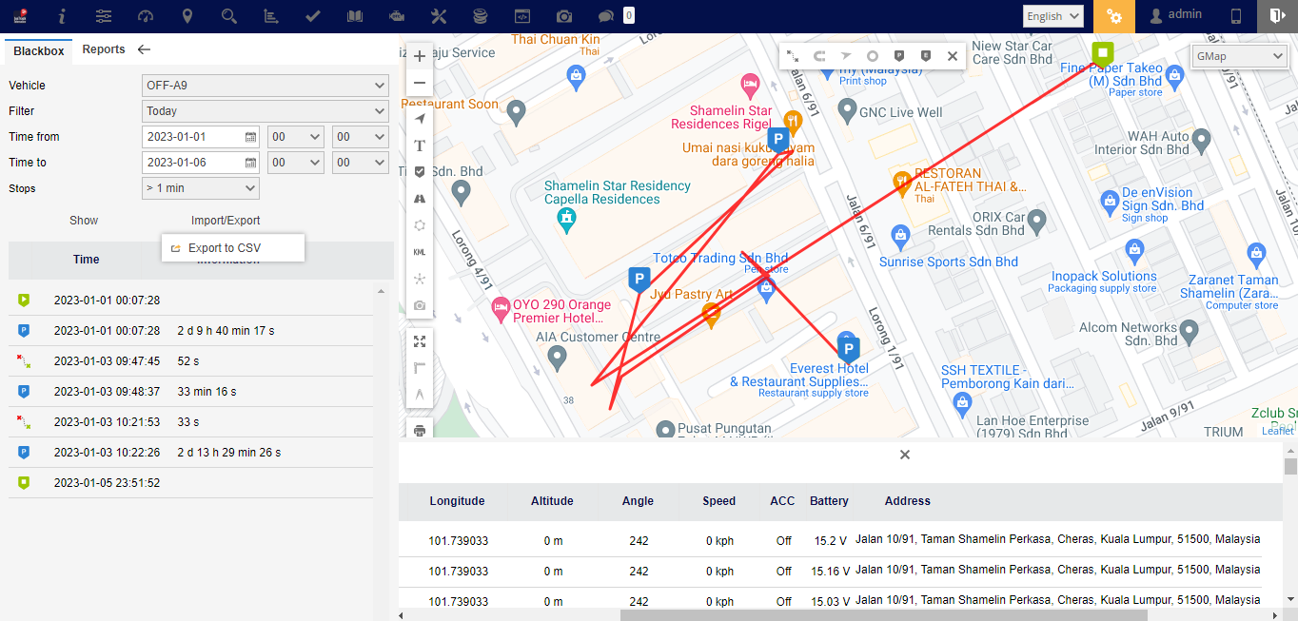Toggle fullscreen map view
Viewport: 1298px width, 621px height.
[x=420, y=341]
